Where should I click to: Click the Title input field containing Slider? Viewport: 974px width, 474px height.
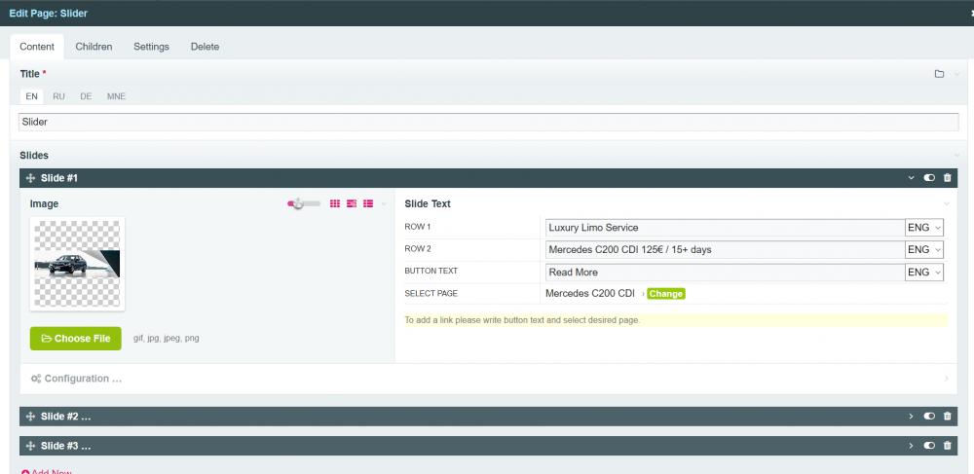point(487,123)
